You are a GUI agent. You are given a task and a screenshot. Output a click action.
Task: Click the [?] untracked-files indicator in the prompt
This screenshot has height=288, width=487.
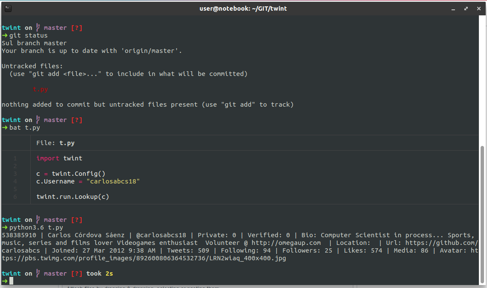point(76,27)
